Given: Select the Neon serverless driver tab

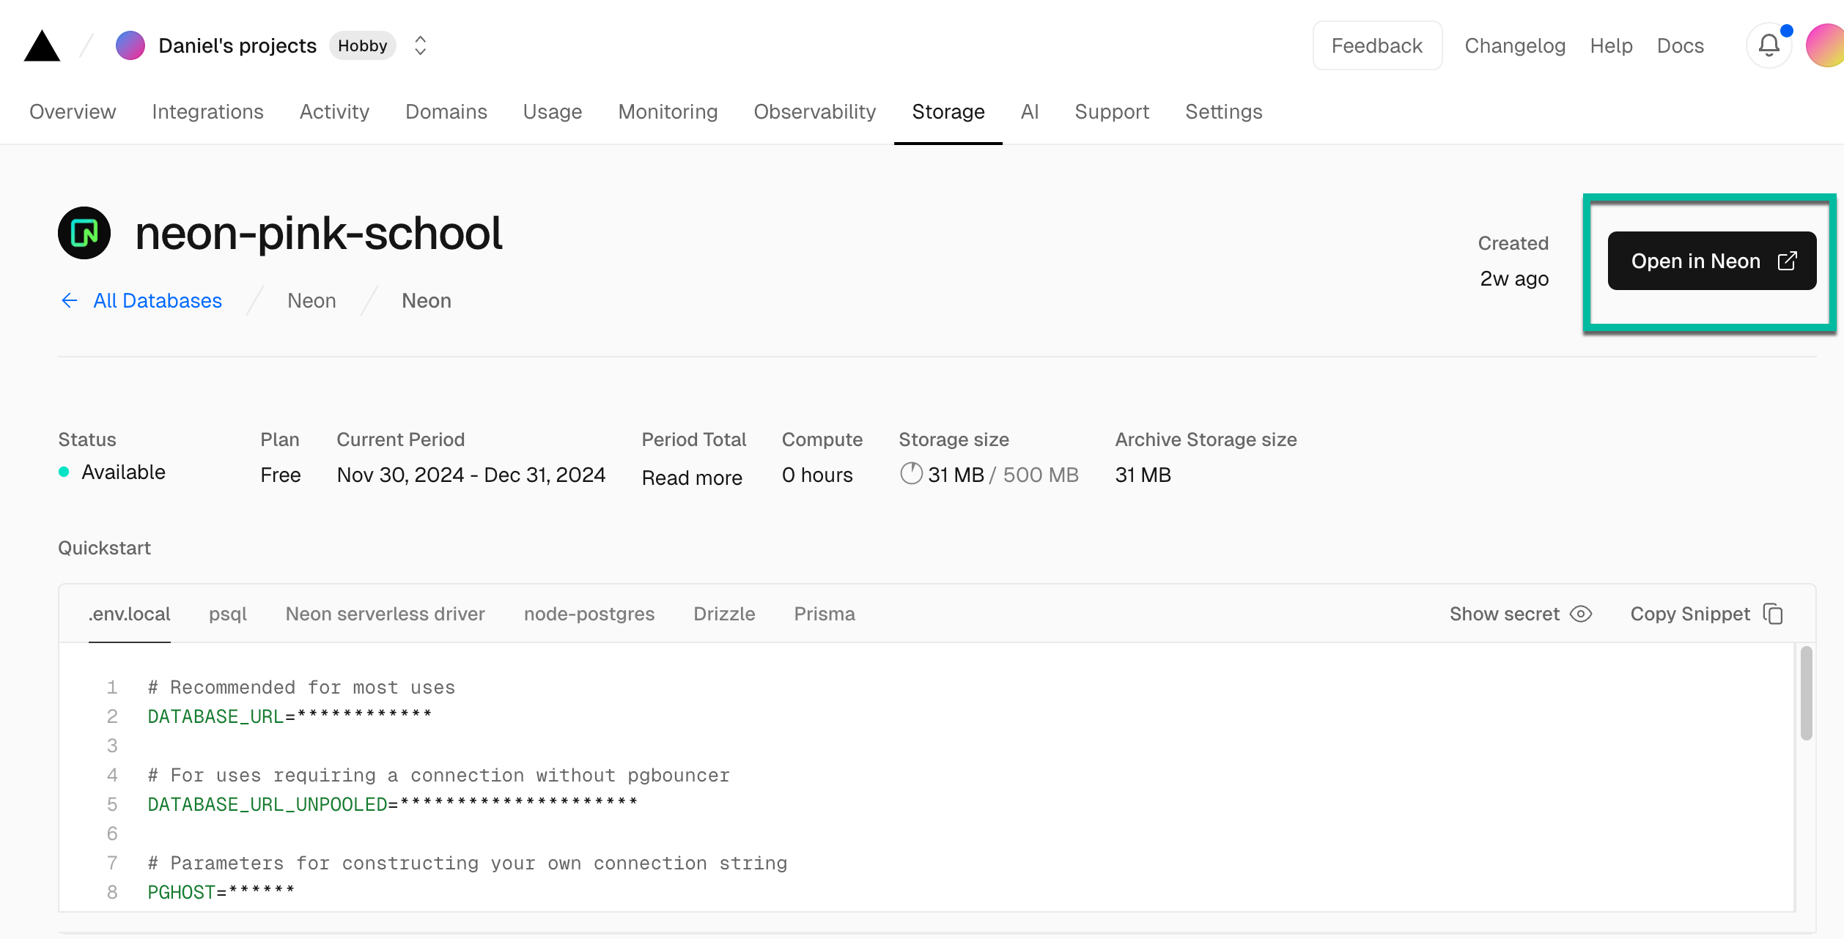Looking at the screenshot, I should coord(385,614).
